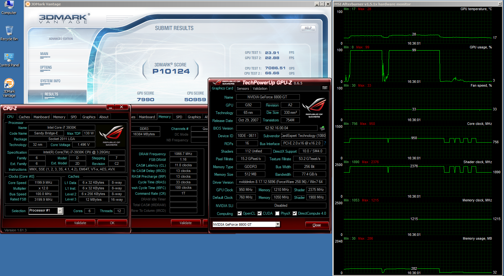This screenshot has height=276, width=504.
Task: Click the DRAM Frequency value 1066.7 MHz
Action: tap(183, 154)
